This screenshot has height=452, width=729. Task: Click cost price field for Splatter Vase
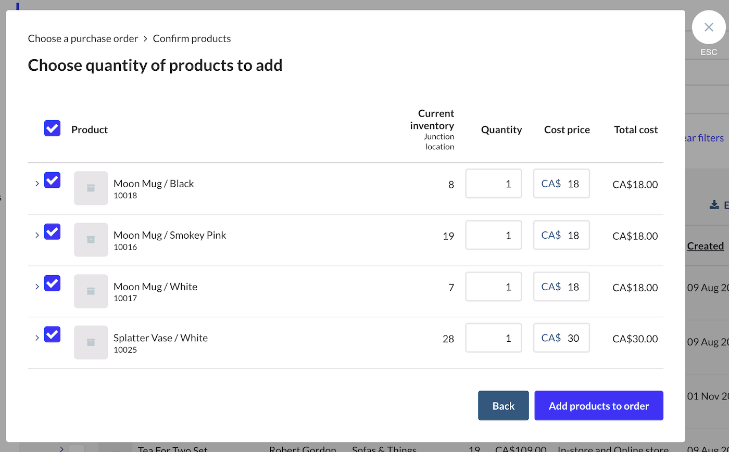[x=561, y=338]
